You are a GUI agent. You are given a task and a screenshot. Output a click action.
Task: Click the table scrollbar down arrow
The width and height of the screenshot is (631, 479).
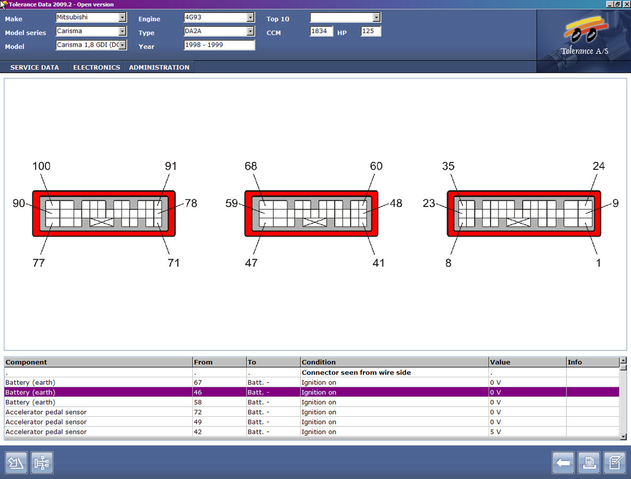coord(623,437)
